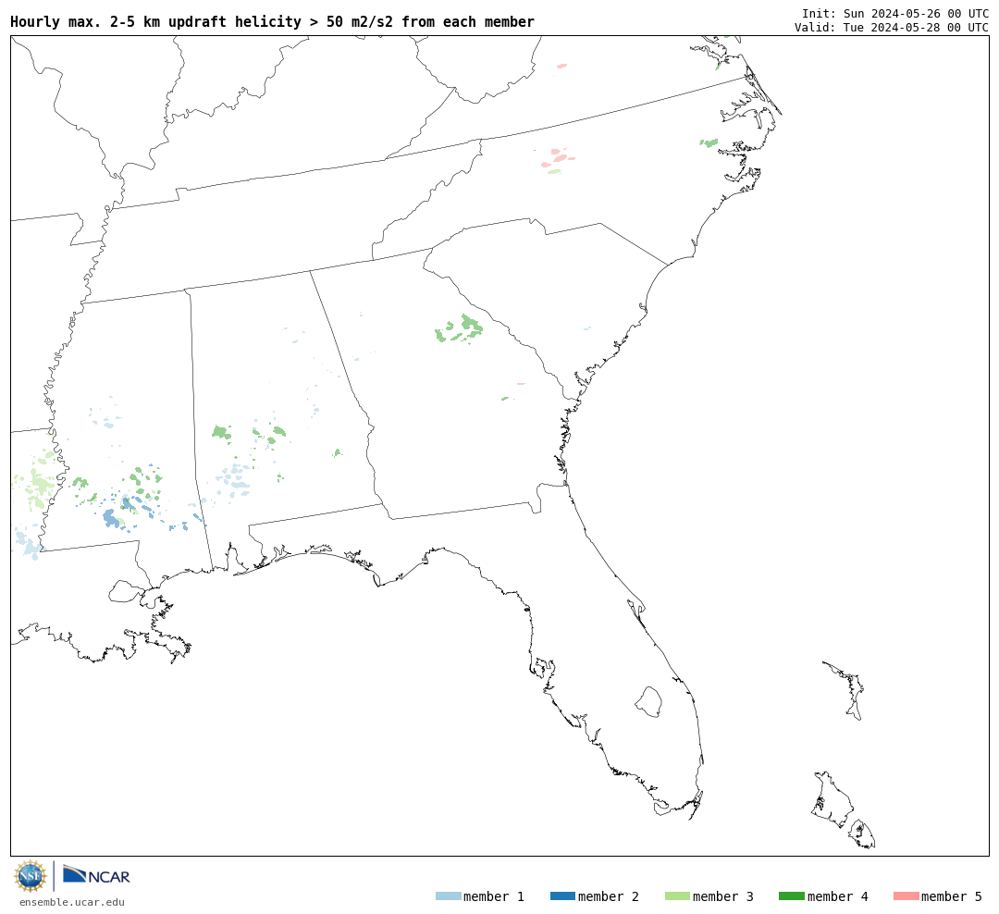The width and height of the screenshot is (999, 914).
Task: Click the NSF logo emblem
Action: pos(30,876)
